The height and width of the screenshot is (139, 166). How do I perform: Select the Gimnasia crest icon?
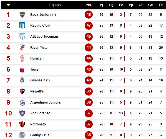pos(22,80)
